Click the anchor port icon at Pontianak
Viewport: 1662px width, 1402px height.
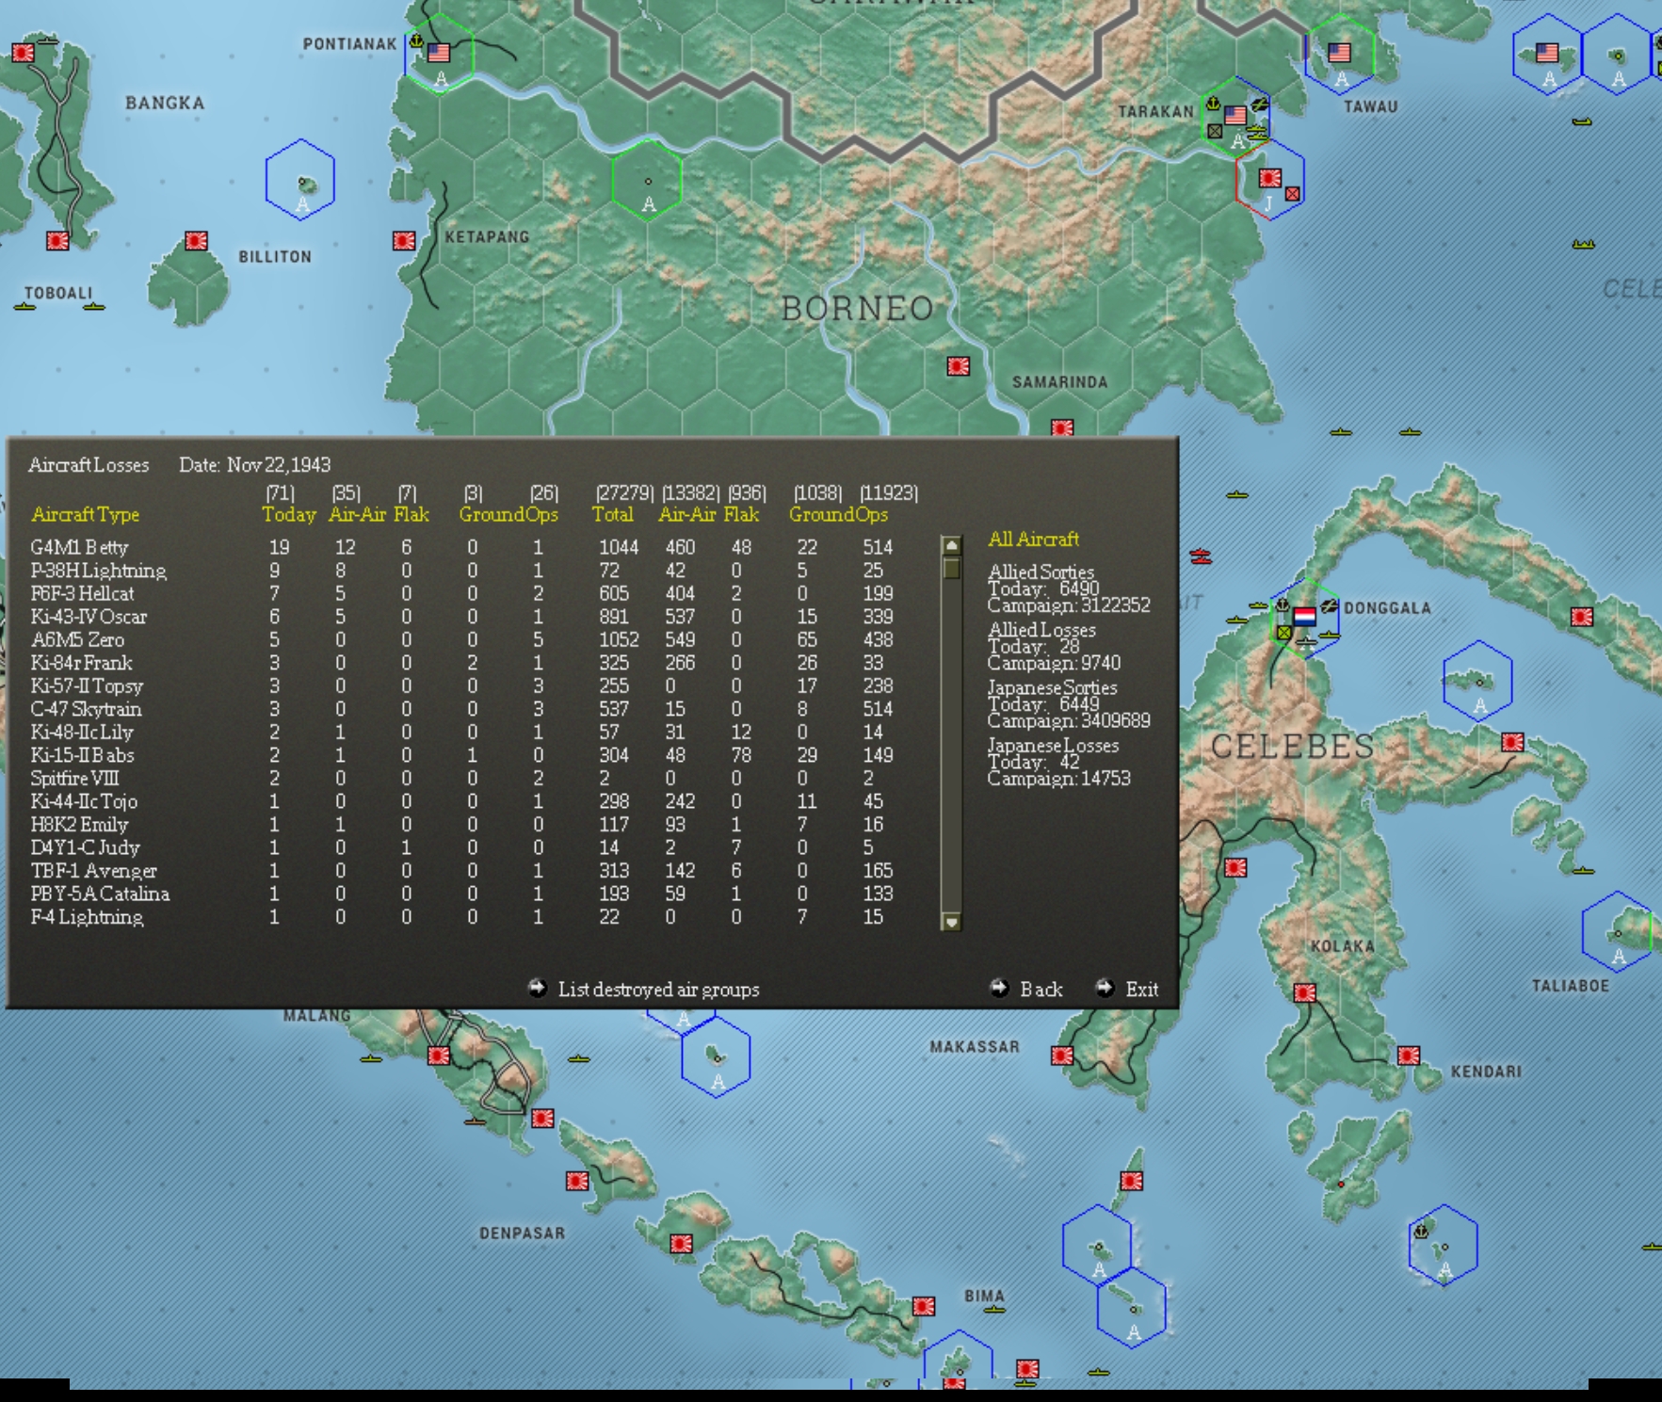coord(416,40)
